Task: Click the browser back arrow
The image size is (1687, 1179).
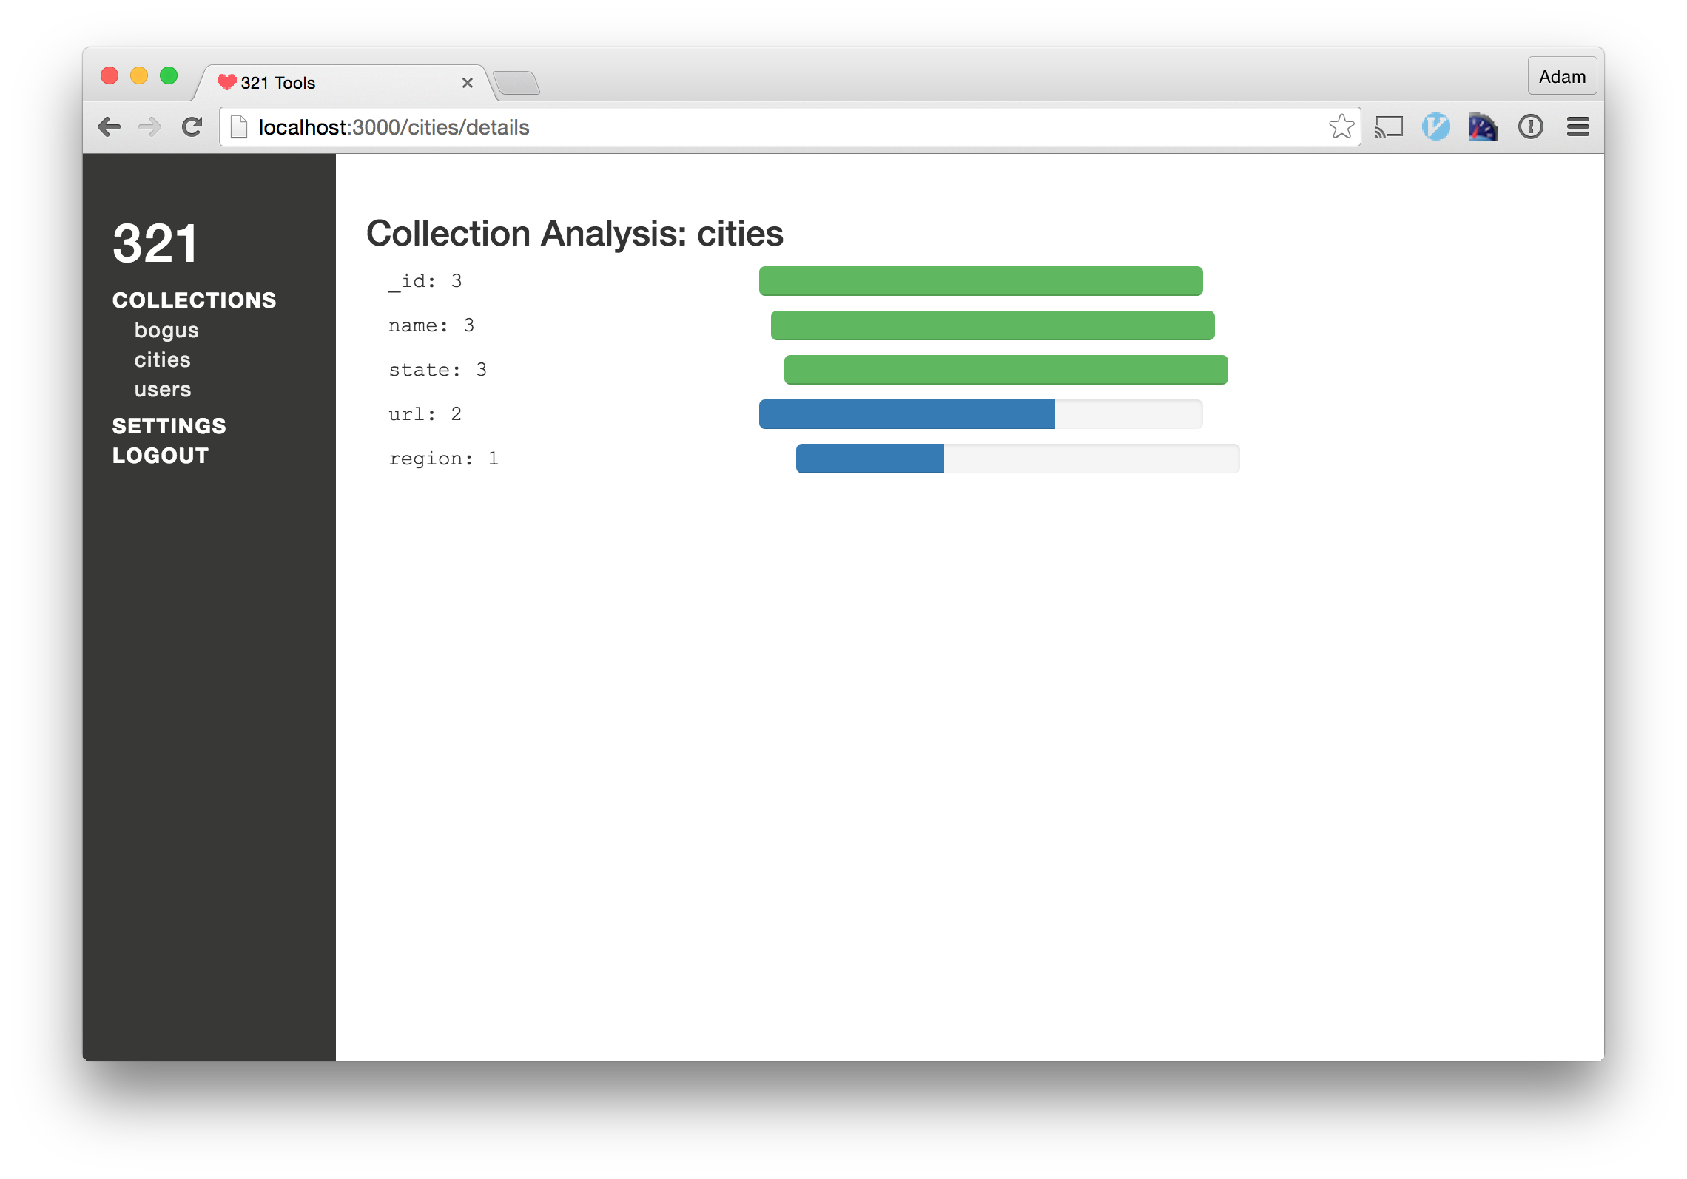Action: tap(110, 127)
